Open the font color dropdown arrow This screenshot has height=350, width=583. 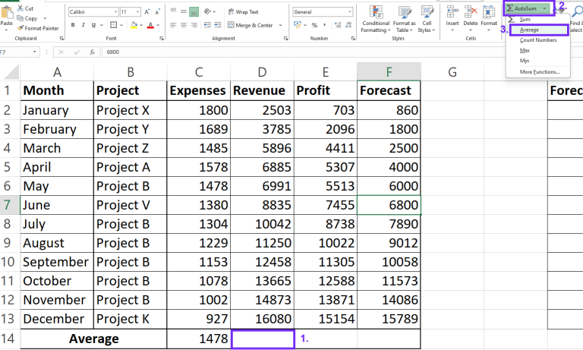159,25
